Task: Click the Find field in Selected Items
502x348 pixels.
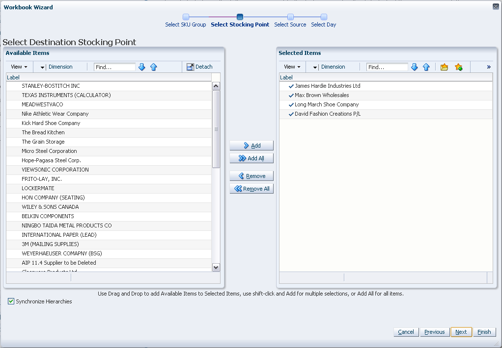Action: [387, 67]
